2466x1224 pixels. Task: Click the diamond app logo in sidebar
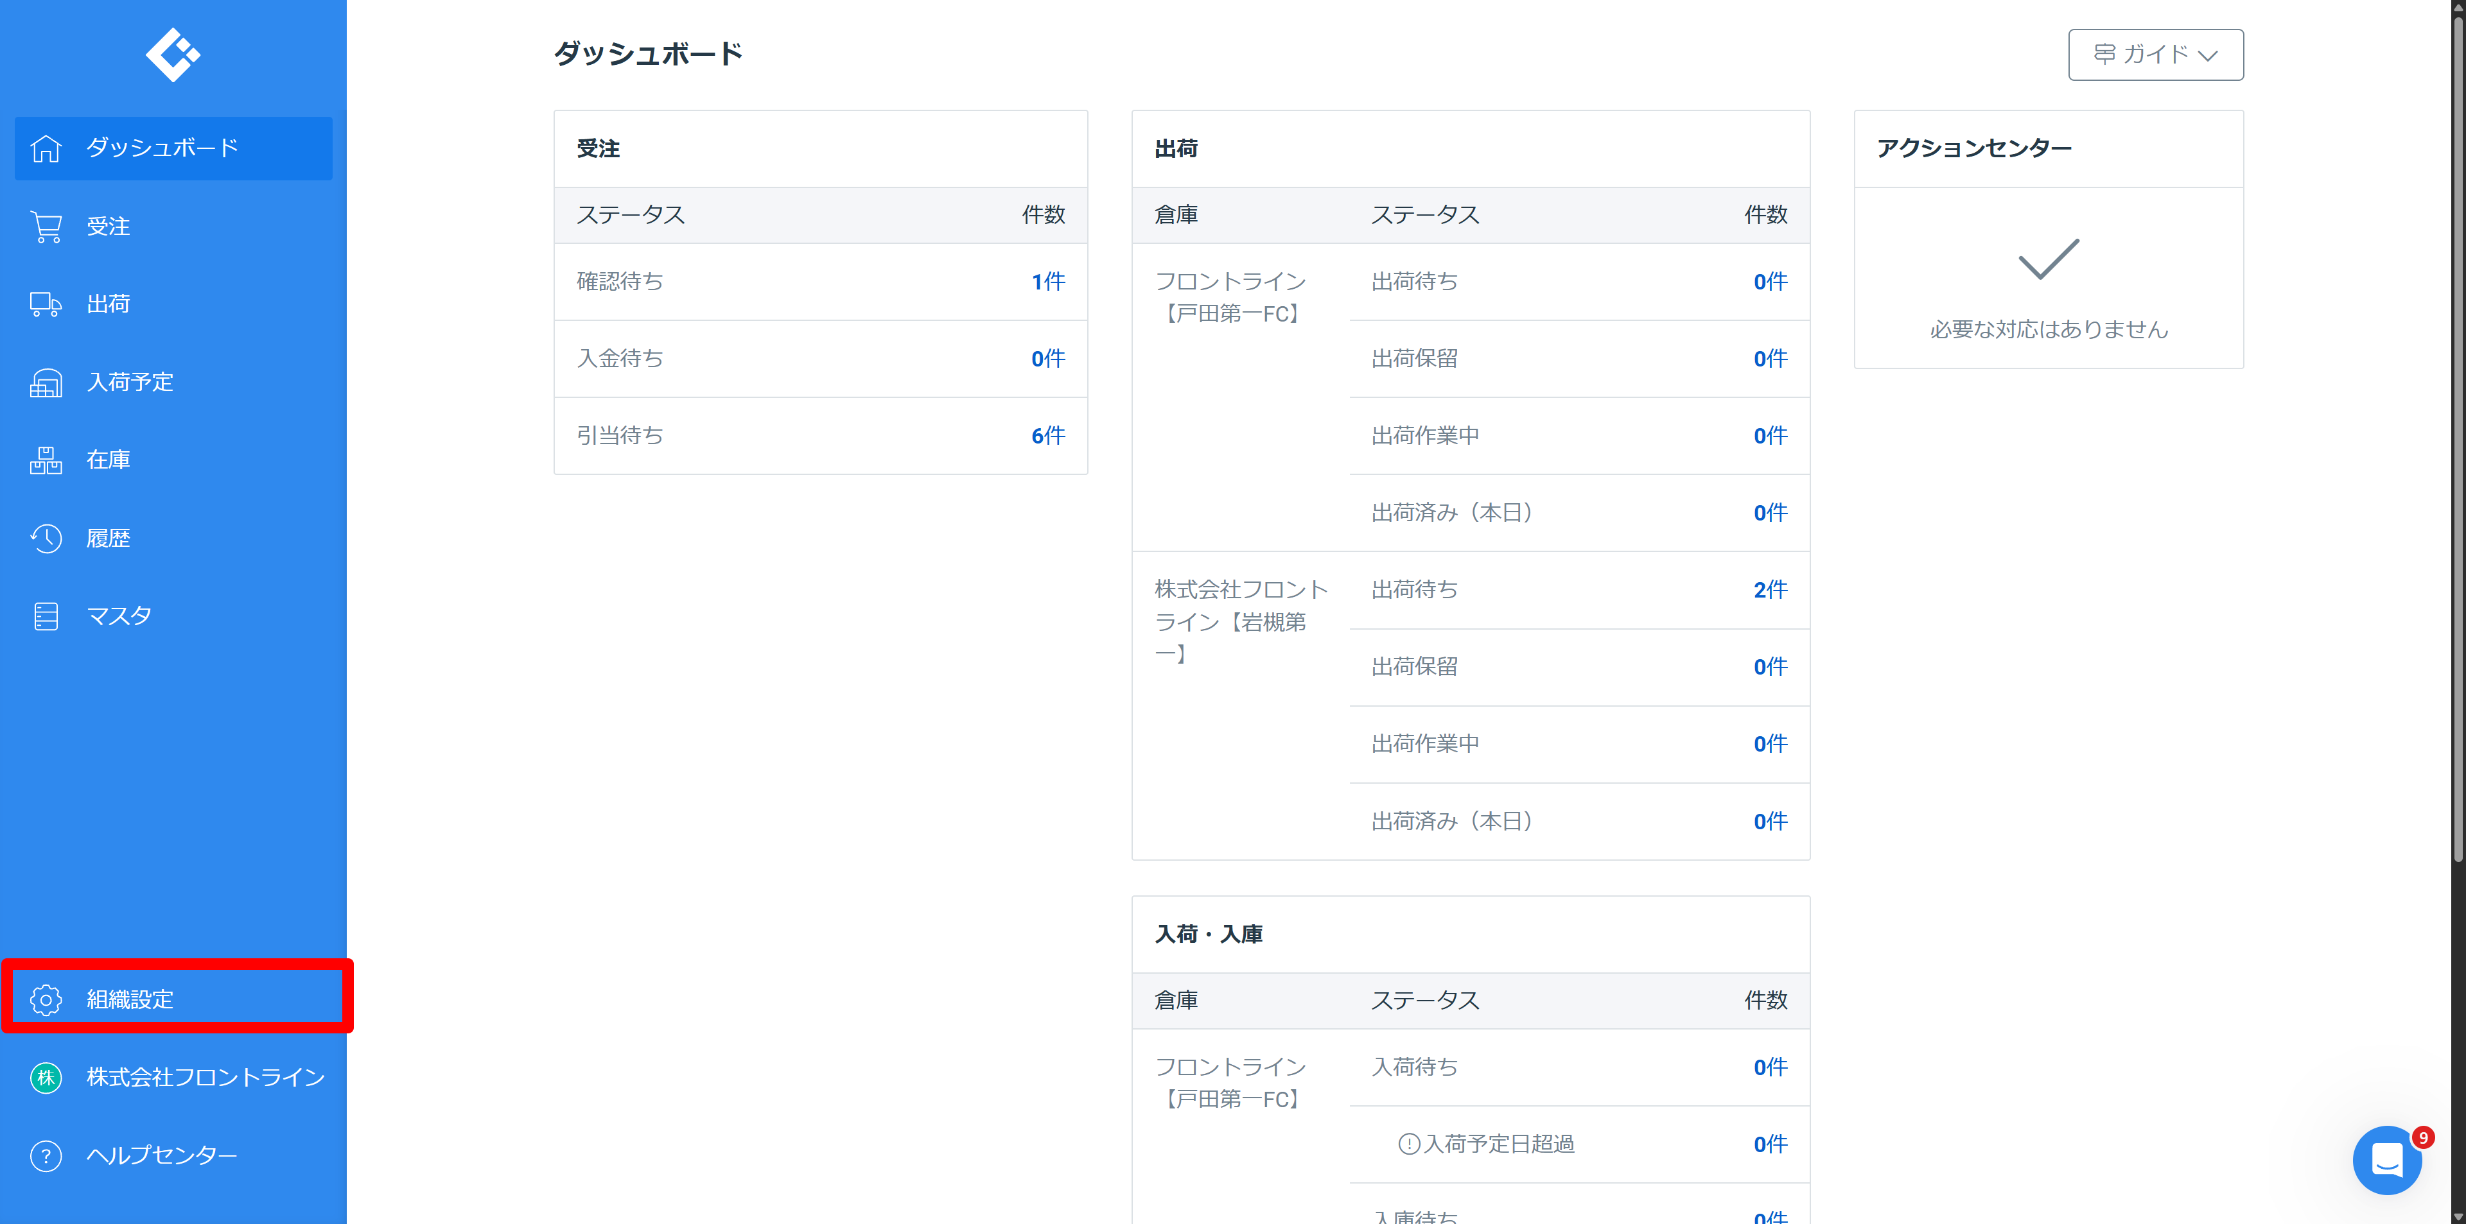point(173,55)
